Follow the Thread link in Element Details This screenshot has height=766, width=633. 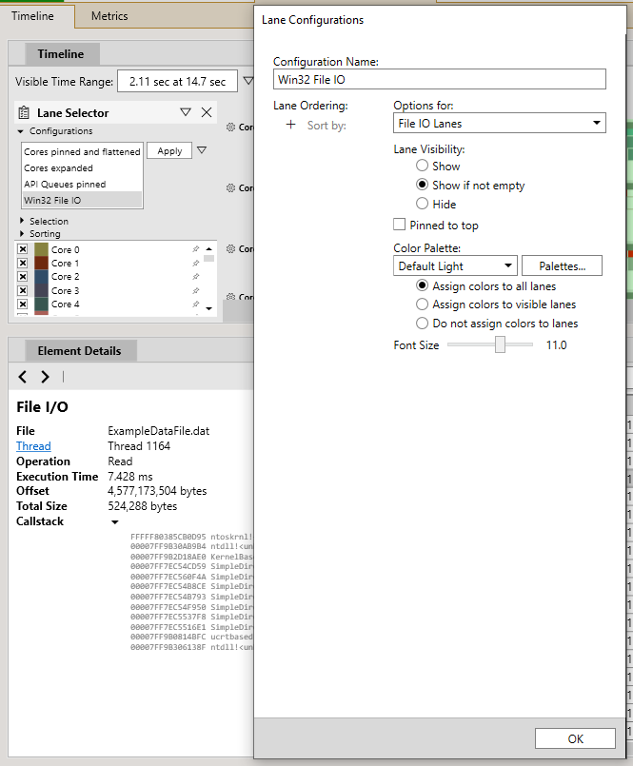tap(33, 446)
